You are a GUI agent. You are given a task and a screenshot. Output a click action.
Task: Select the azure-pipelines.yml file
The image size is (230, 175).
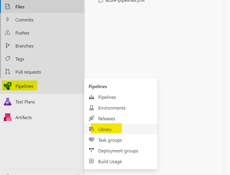click(x=124, y=1)
